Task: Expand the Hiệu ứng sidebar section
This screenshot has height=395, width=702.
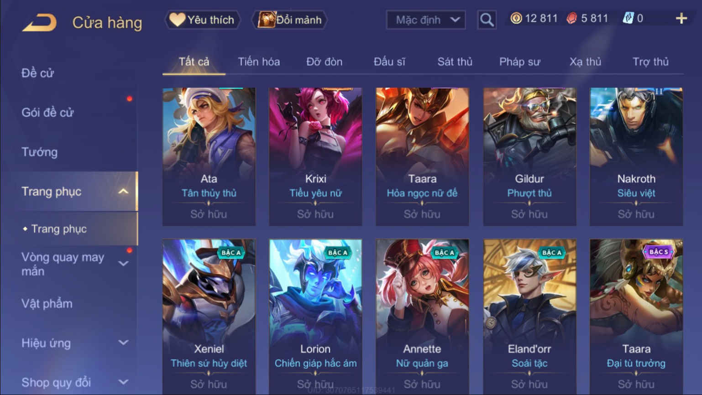Action: coord(123,343)
